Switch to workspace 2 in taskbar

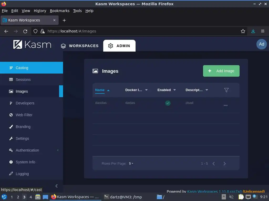click(x=18, y=197)
